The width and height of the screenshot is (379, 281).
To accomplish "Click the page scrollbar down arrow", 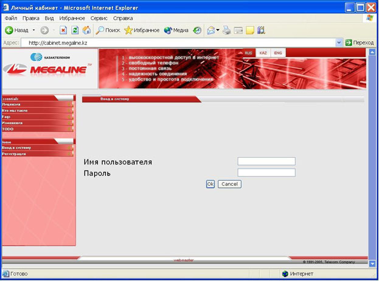I will [x=372, y=264].
